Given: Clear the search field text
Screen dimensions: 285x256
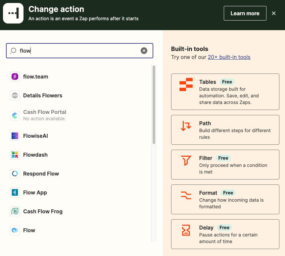Looking at the screenshot, I should tap(144, 51).
